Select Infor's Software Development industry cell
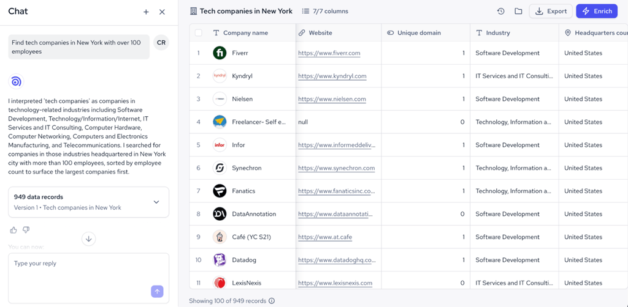628x307 pixels. 515,145
